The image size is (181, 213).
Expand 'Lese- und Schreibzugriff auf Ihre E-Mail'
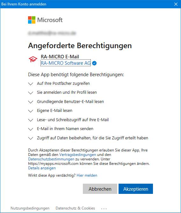coord(31,120)
